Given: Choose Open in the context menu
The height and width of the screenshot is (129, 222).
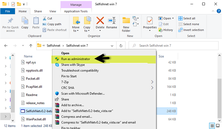Looking at the screenshot, I should (x=104, y=53).
